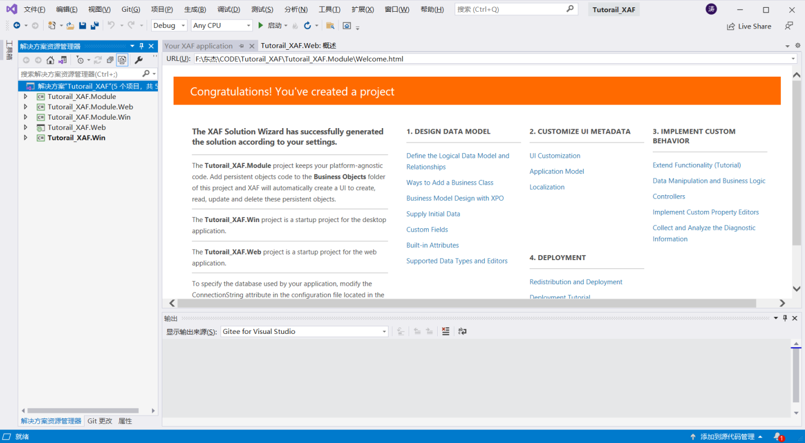The image size is (805, 443).
Task: Click the Home icon in Solution Explorer
Action: (50, 60)
